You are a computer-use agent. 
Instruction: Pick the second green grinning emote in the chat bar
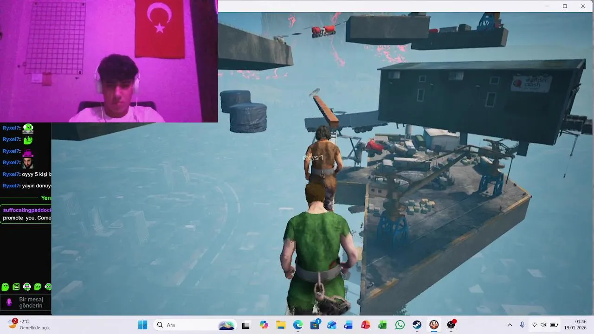(x=16, y=287)
